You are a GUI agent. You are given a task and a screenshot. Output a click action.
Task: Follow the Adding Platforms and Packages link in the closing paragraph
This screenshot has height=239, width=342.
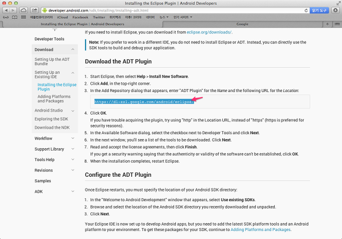tap(260, 230)
